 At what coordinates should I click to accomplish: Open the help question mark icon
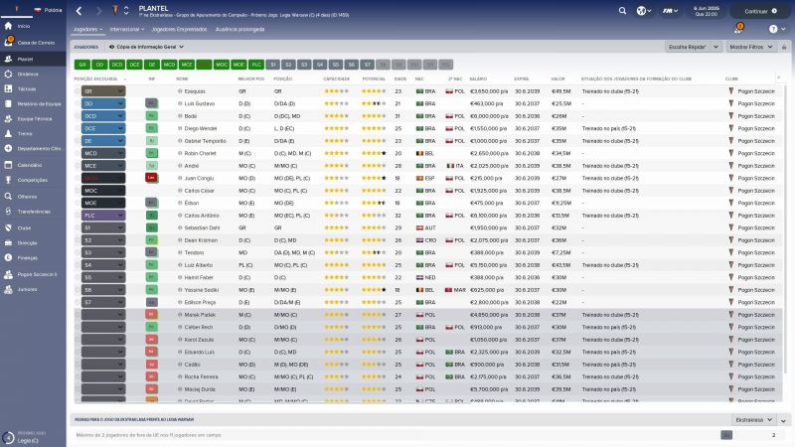point(773,29)
